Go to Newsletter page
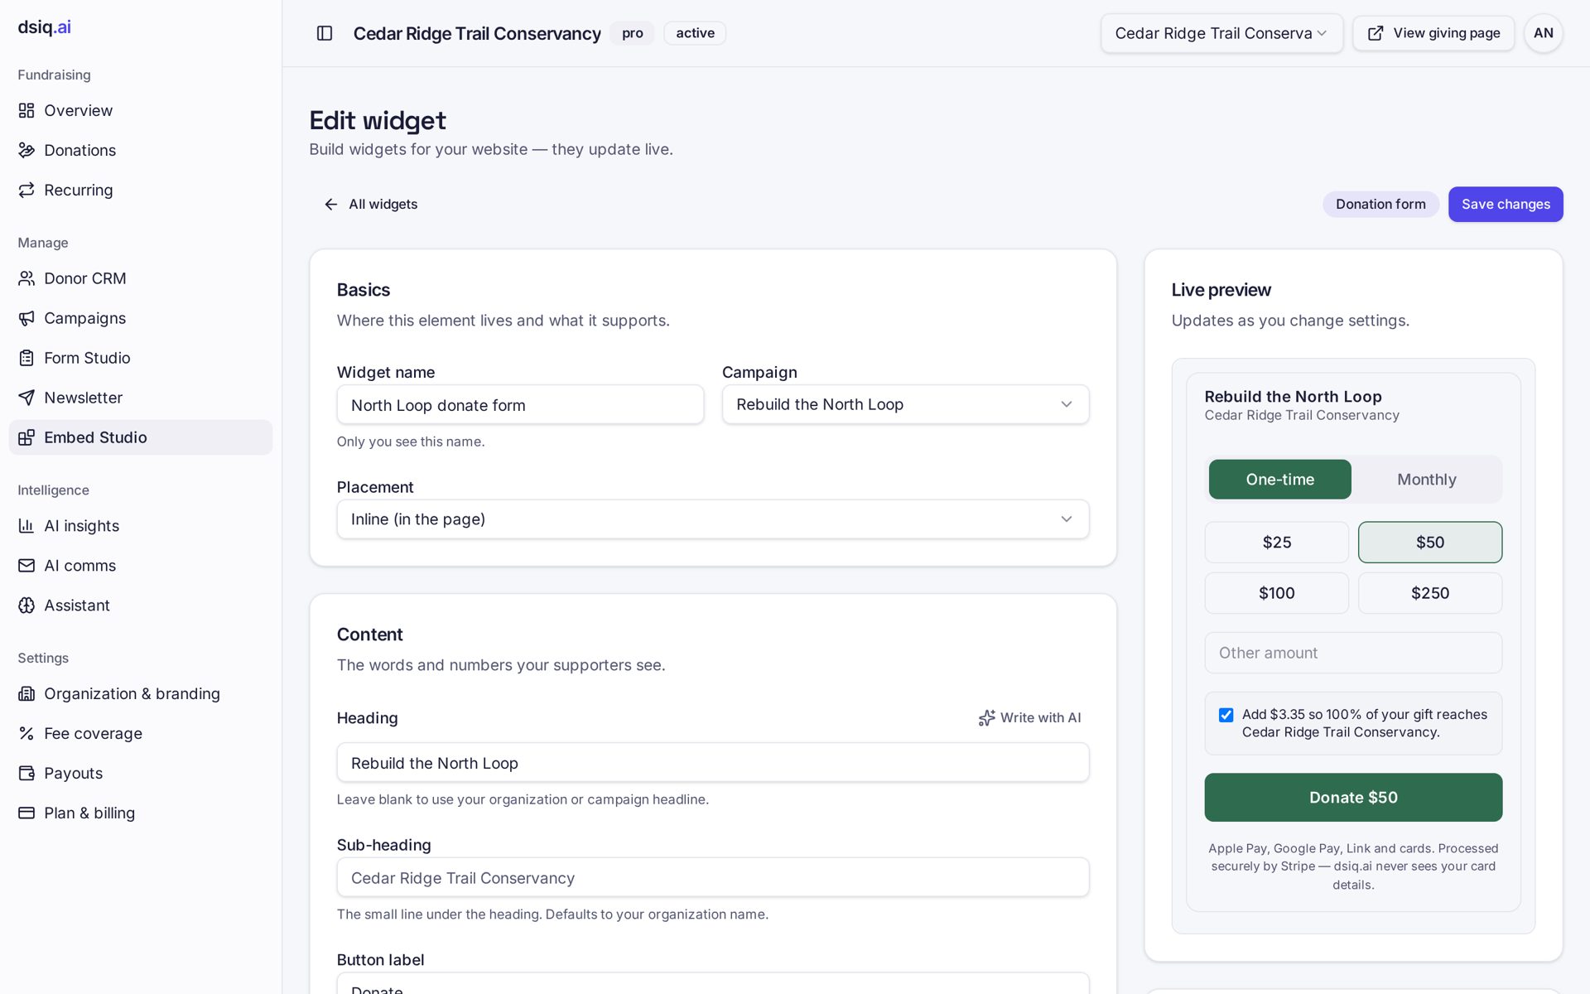Image resolution: width=1590 pixels, height=994 pixels. [140, 398]
